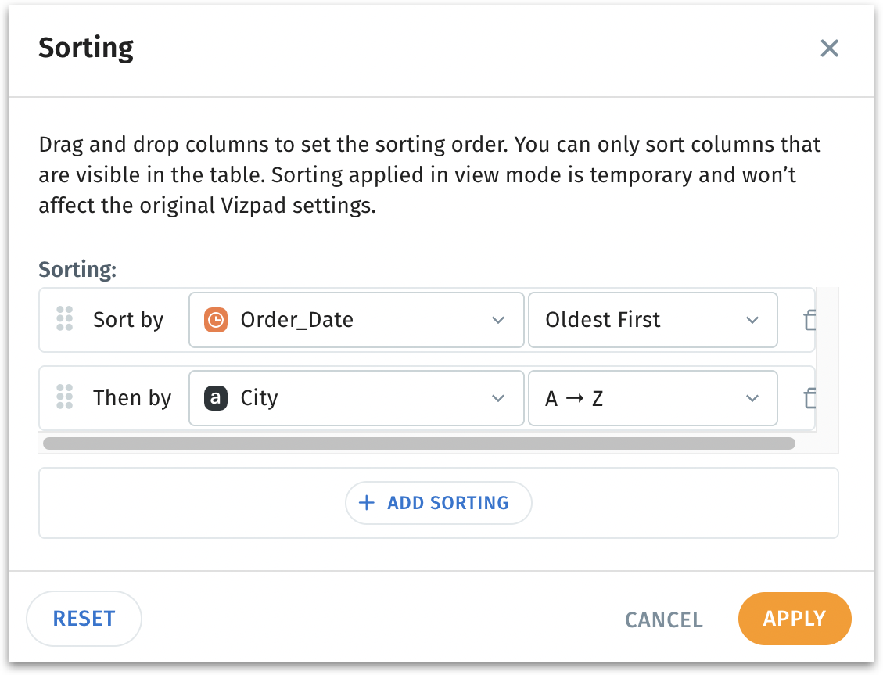This screenshot has height=675, width=883.
Task: Click the drag handle on the Sort by row
Action: tap(65, 319)
